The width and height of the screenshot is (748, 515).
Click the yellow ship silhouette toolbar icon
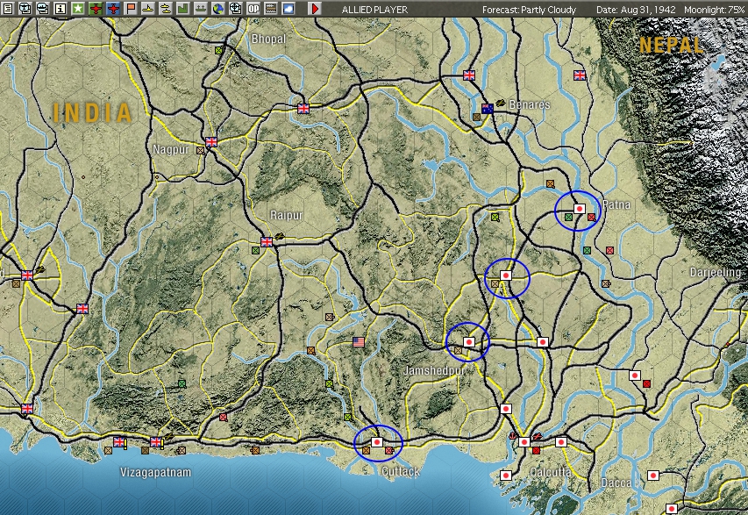[x=147, y=9]
